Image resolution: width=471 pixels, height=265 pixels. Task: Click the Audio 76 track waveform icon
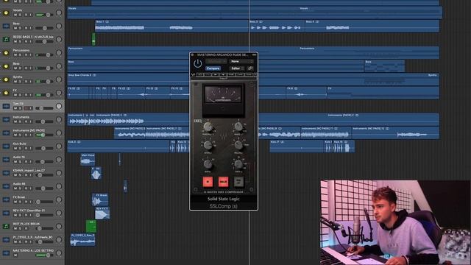click(6, 160)
